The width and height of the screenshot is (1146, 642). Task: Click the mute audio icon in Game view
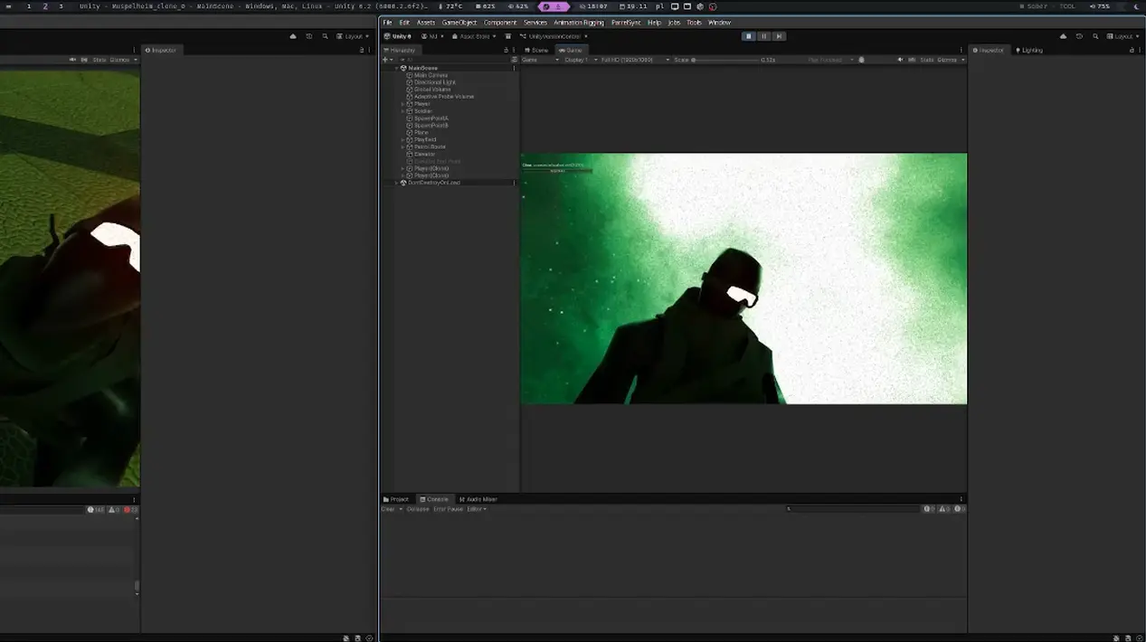[900, 60]
